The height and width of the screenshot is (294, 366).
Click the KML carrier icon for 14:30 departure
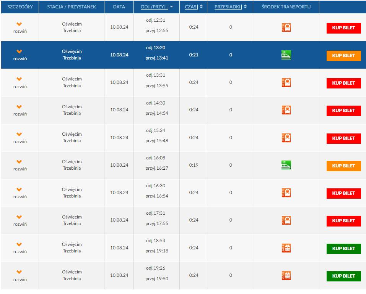click(286, 110)
